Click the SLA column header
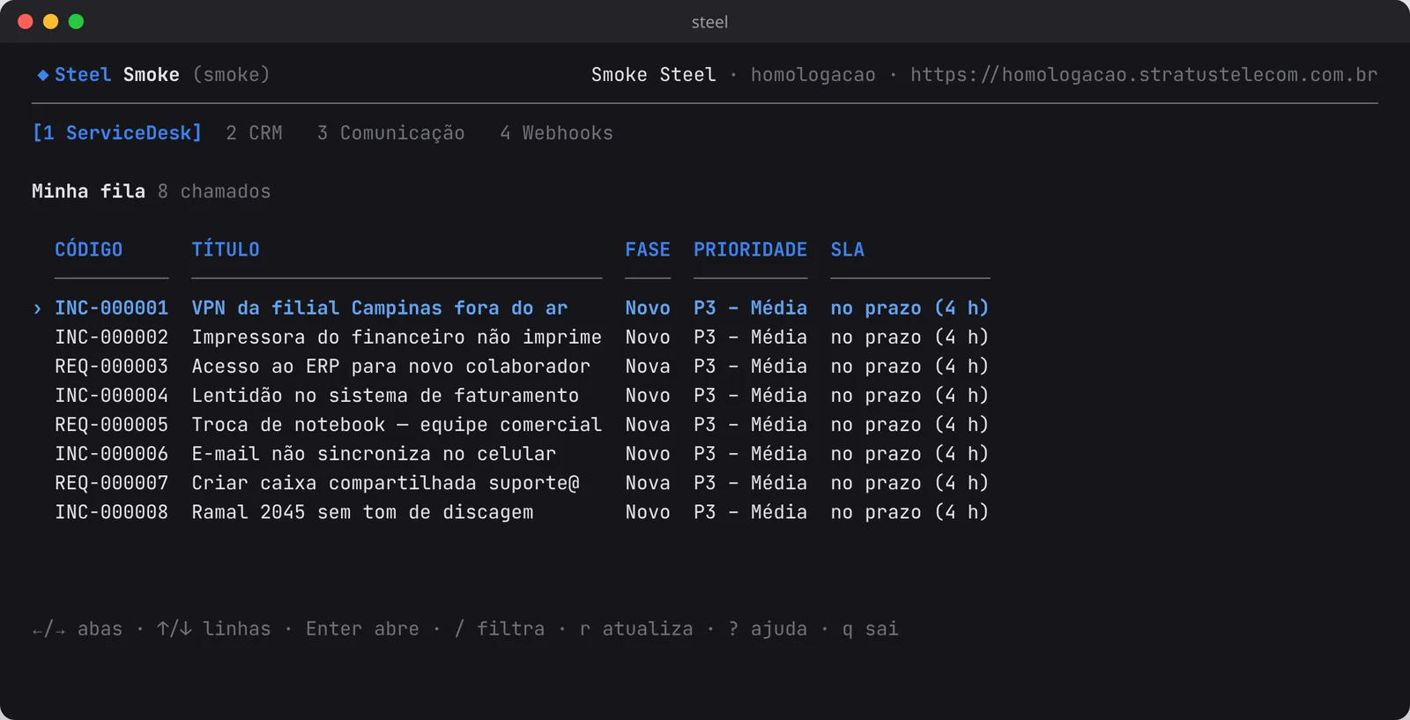Image resolution: width=1410 pixels, height=720 pixels. click(x=847, y=249)
